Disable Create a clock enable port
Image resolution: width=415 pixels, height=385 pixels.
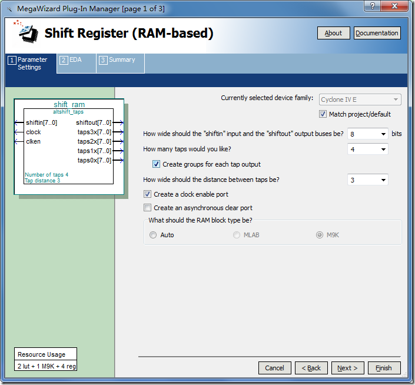click(x=147, y=194)
